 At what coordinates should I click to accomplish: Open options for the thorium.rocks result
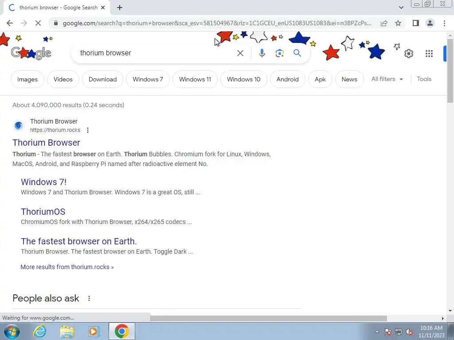coord(88,130)
